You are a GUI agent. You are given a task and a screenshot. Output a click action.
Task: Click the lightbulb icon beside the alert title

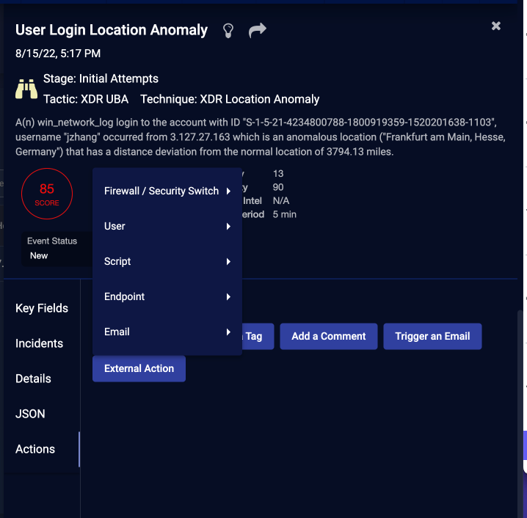tap(228, 30)
